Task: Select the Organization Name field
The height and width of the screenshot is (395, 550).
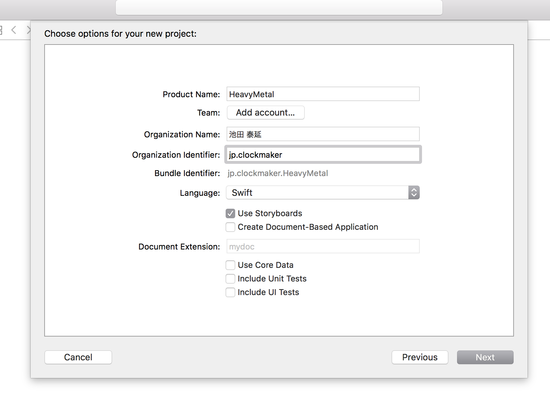Action: [323, 134]
